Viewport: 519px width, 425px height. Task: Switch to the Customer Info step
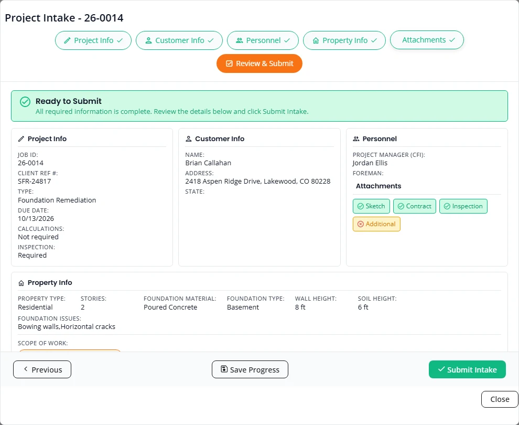[x=179, y=40]
